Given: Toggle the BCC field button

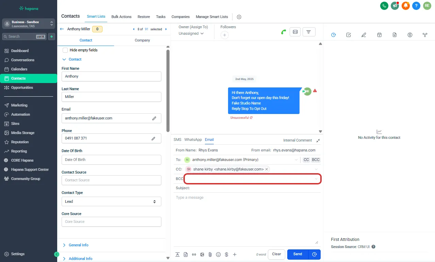Looking at the screenshot, I should [x=316, y=160].
